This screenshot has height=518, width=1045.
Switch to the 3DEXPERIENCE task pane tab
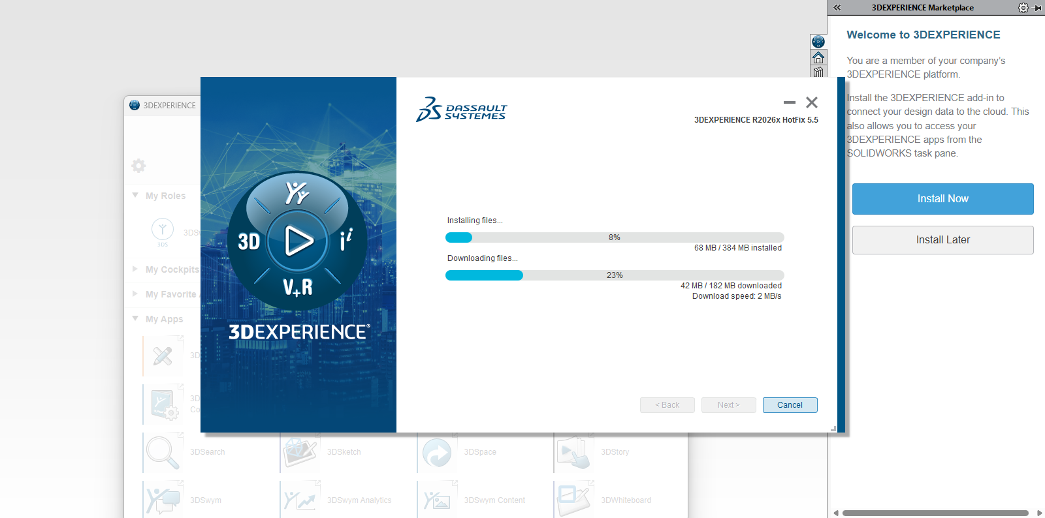pos(818,42)
